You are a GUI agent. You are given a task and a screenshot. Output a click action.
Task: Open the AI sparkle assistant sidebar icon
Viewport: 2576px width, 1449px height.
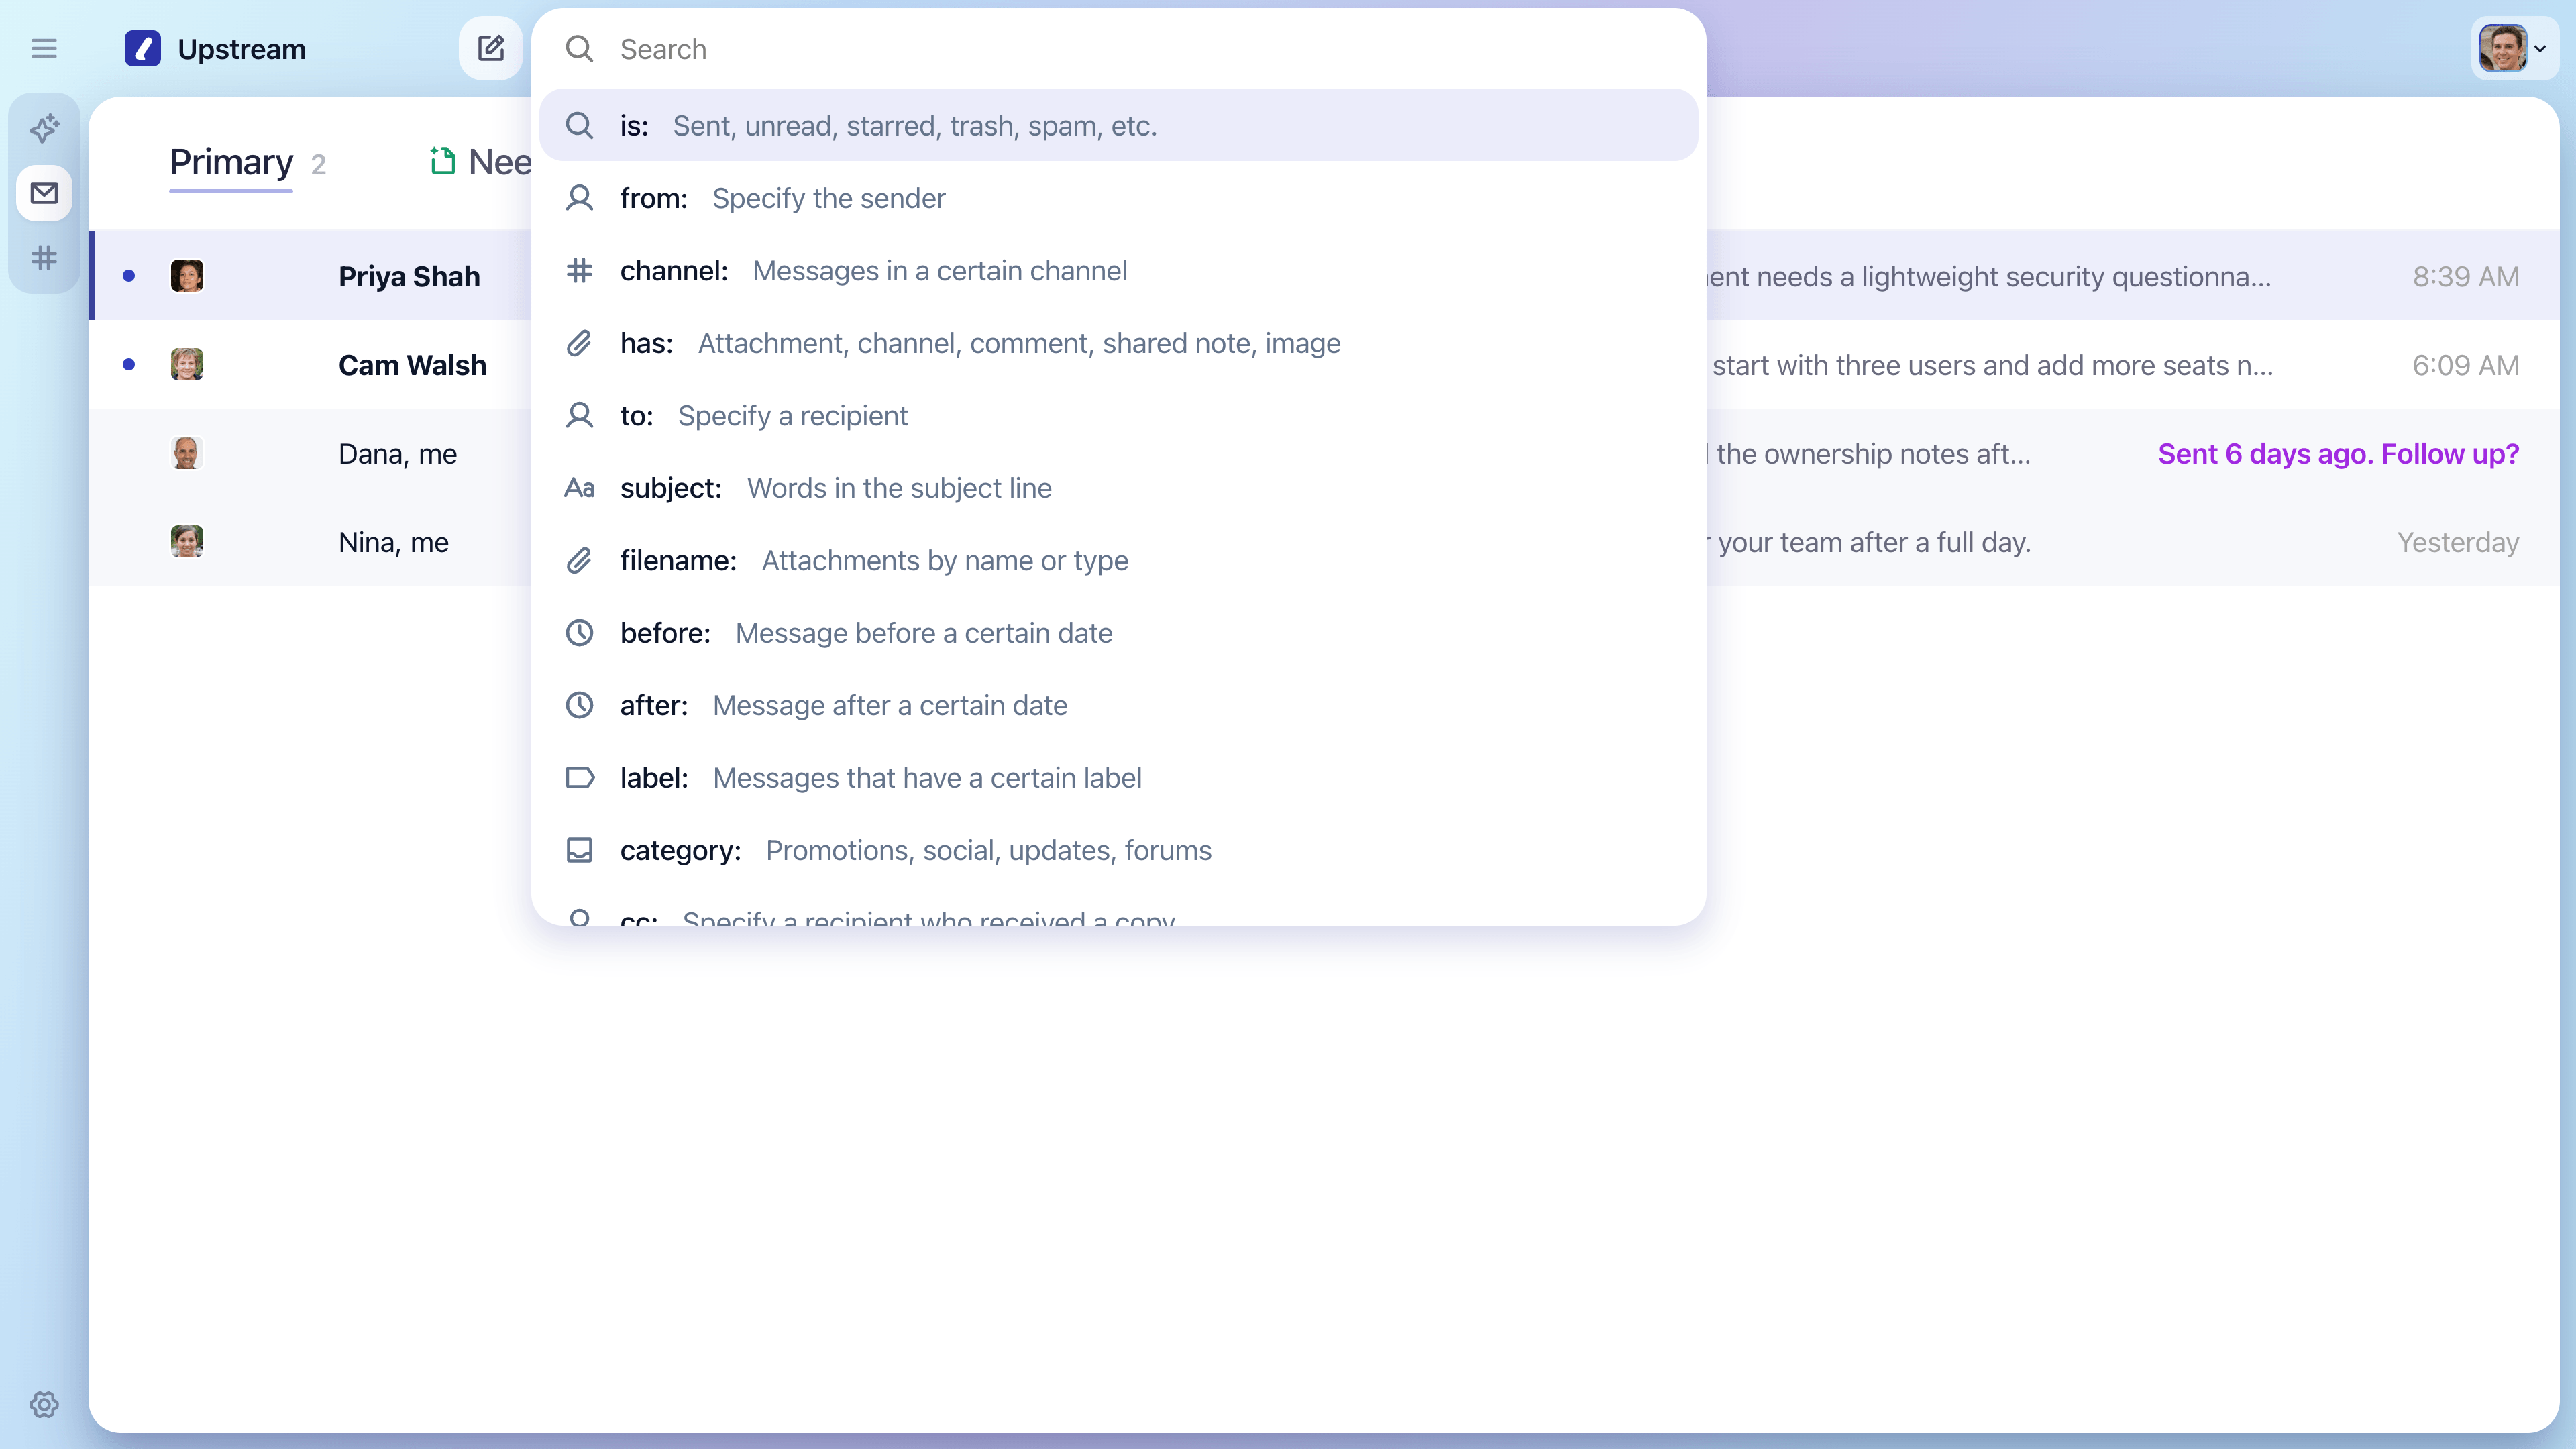coord(44,128)
